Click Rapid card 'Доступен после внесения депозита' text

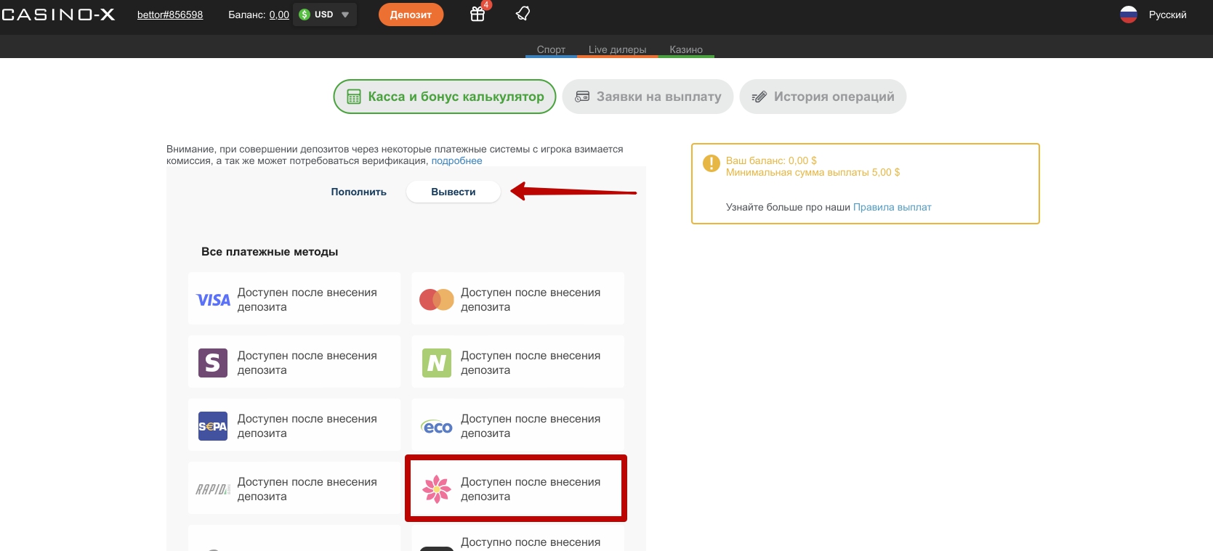(307, 489)
